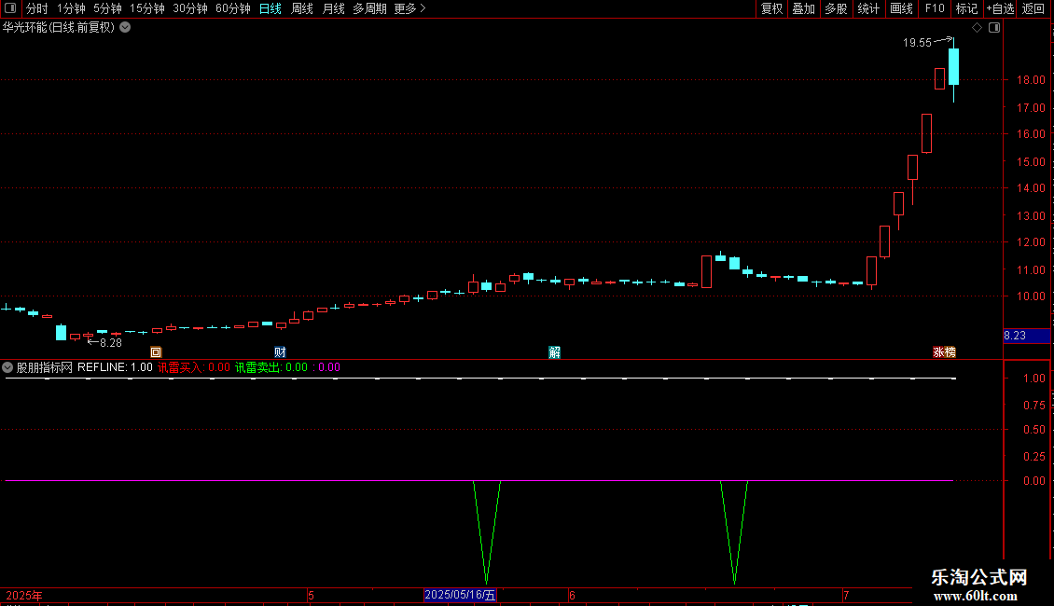Add the stock via +自选
This screenshot has height=606, width=1054.
[x=999, y=8]
